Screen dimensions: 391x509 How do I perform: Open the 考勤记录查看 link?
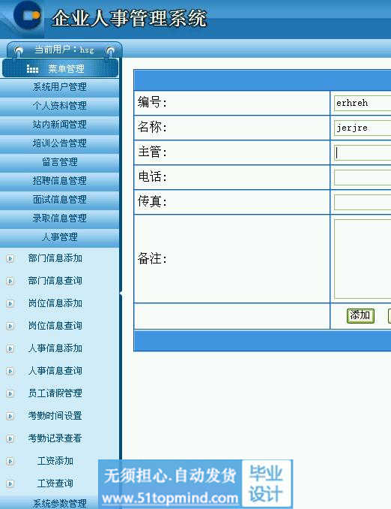[x=55, y=438]
